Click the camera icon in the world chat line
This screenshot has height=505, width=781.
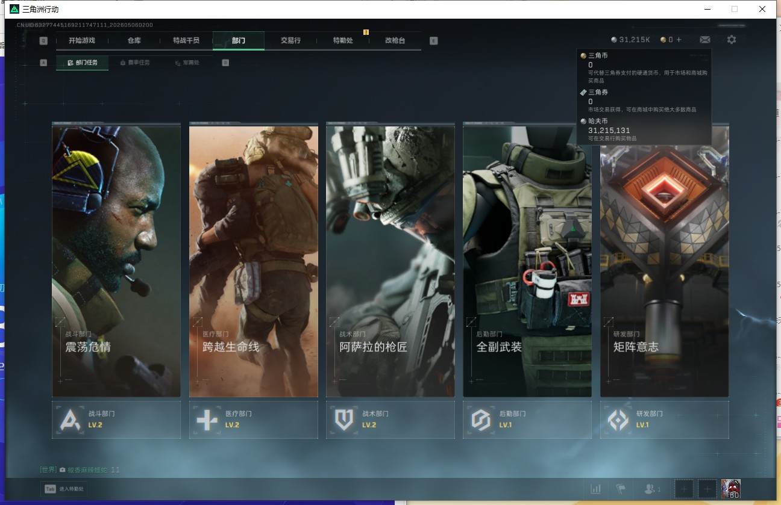[63, 469]
